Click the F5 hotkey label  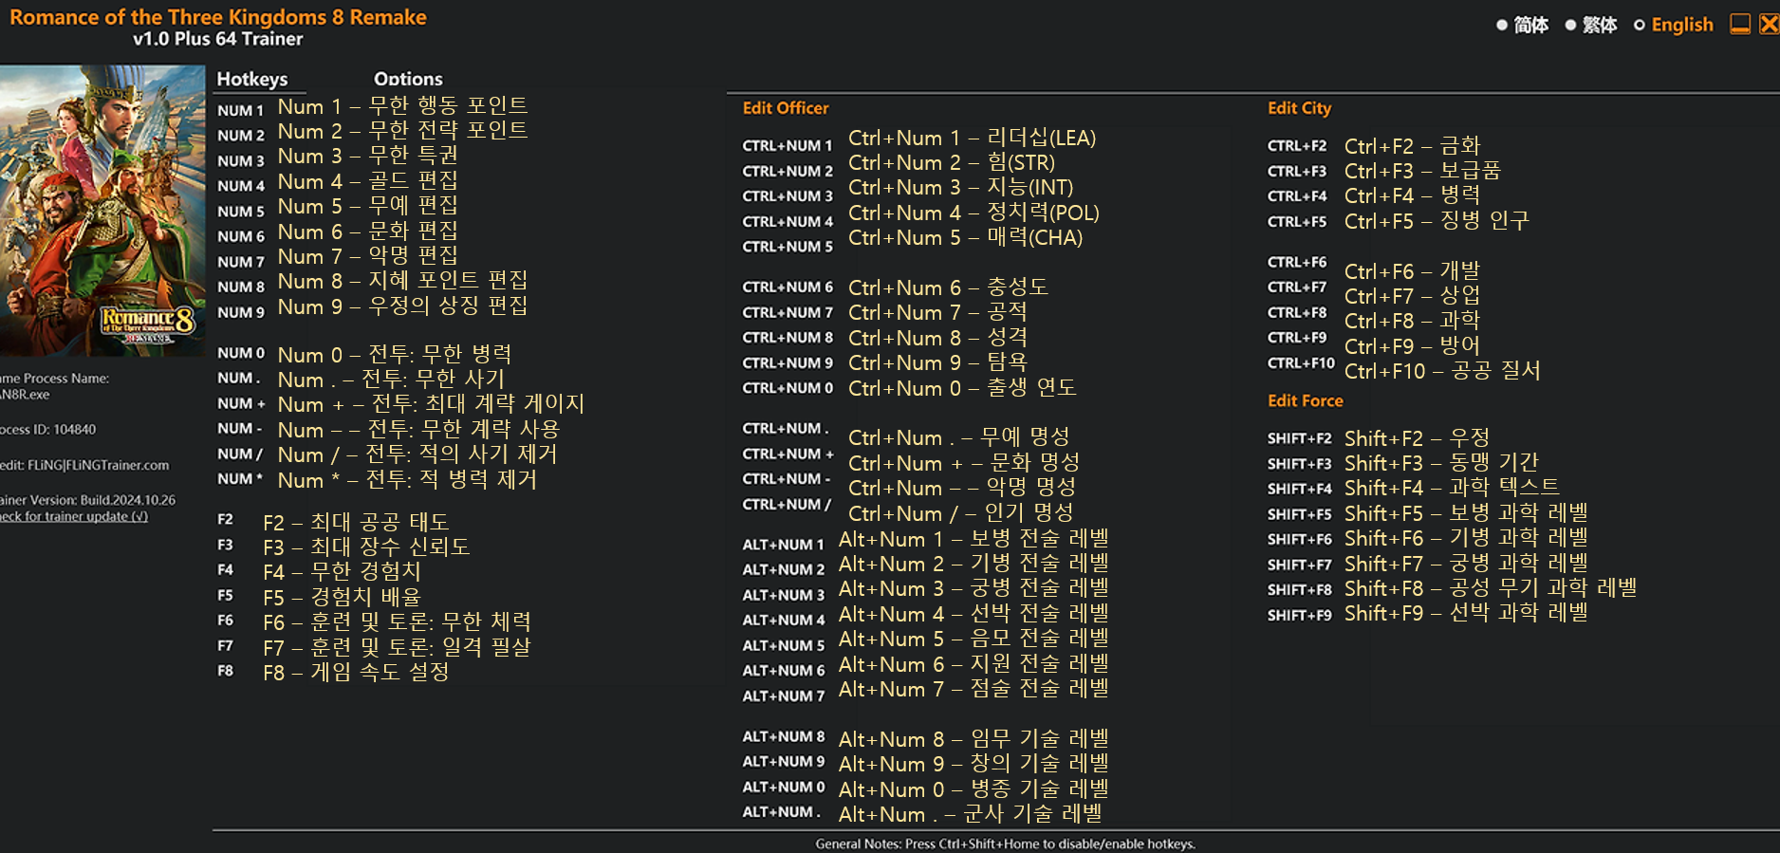(225, 595)
